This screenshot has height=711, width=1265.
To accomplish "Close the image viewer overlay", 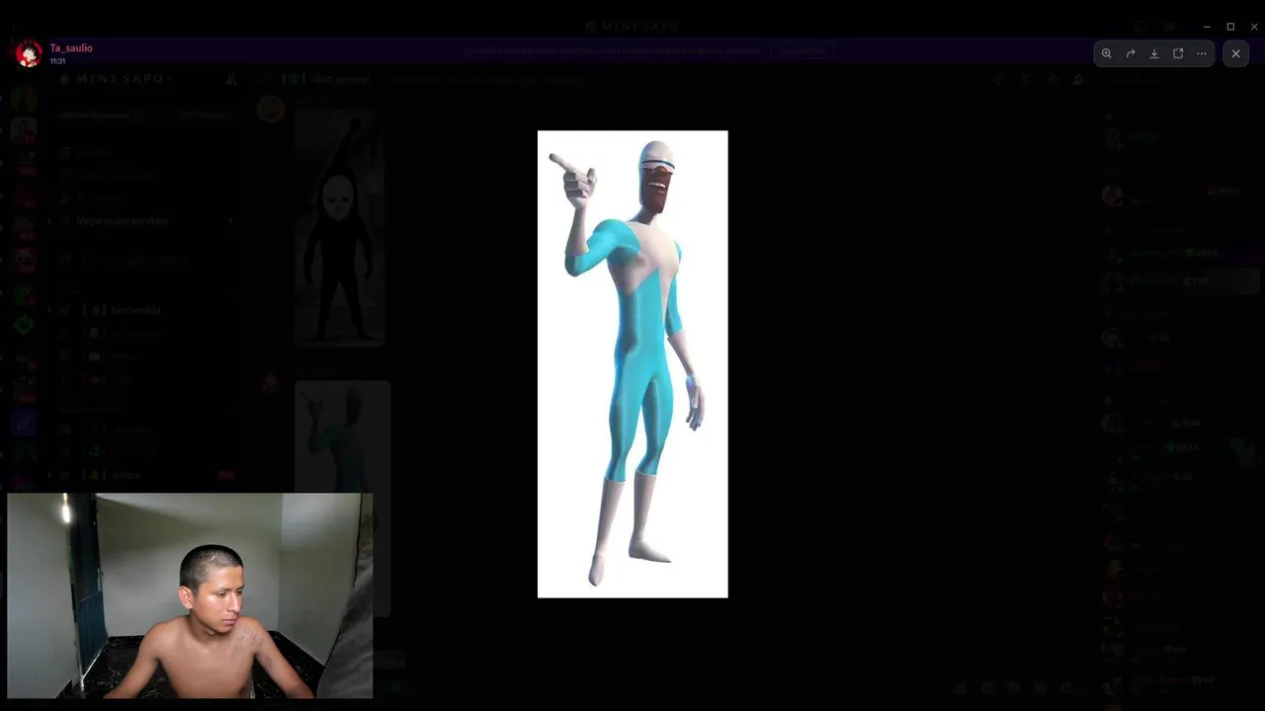I will point(1235,53).
